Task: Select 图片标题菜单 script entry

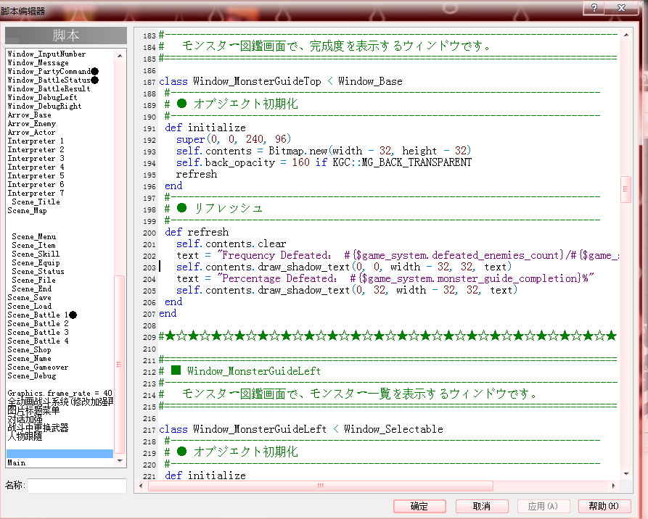Action: point(33,410)
